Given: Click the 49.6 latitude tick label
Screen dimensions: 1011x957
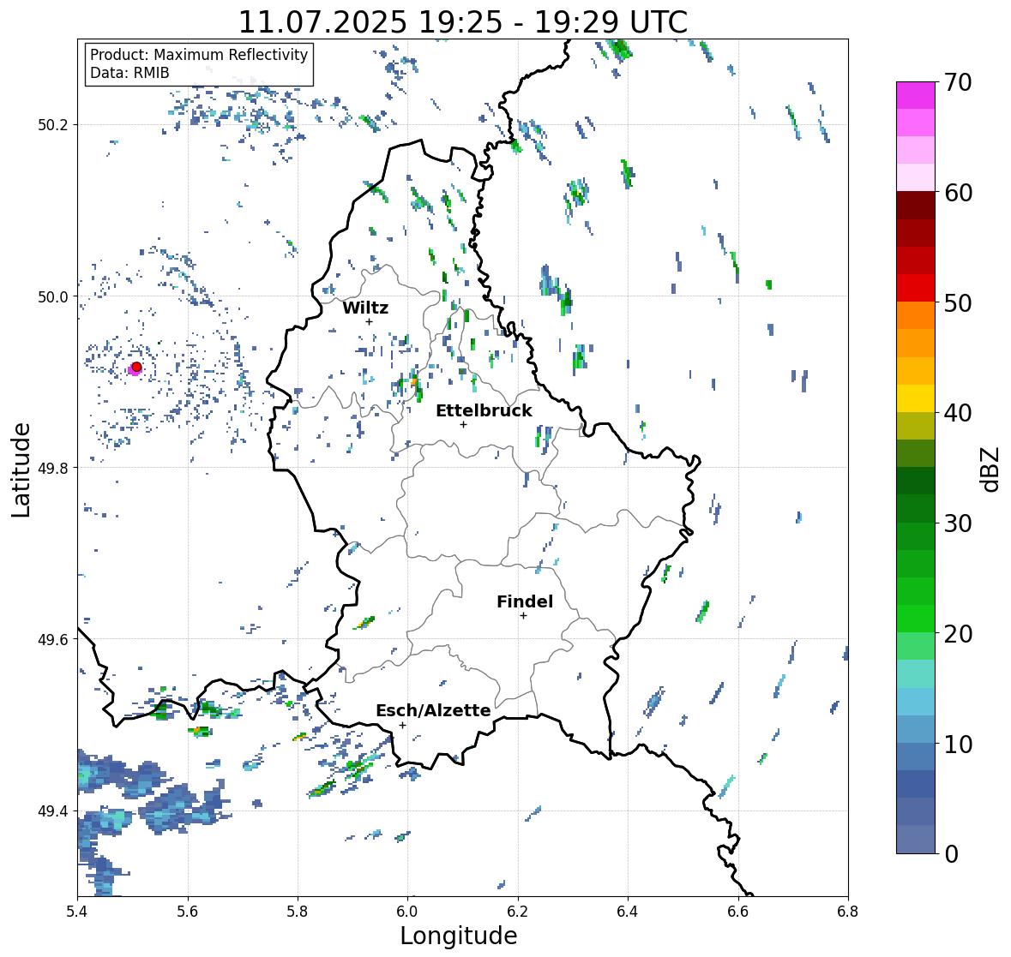Looking at the screenshot, I should (x=53, y=639).
